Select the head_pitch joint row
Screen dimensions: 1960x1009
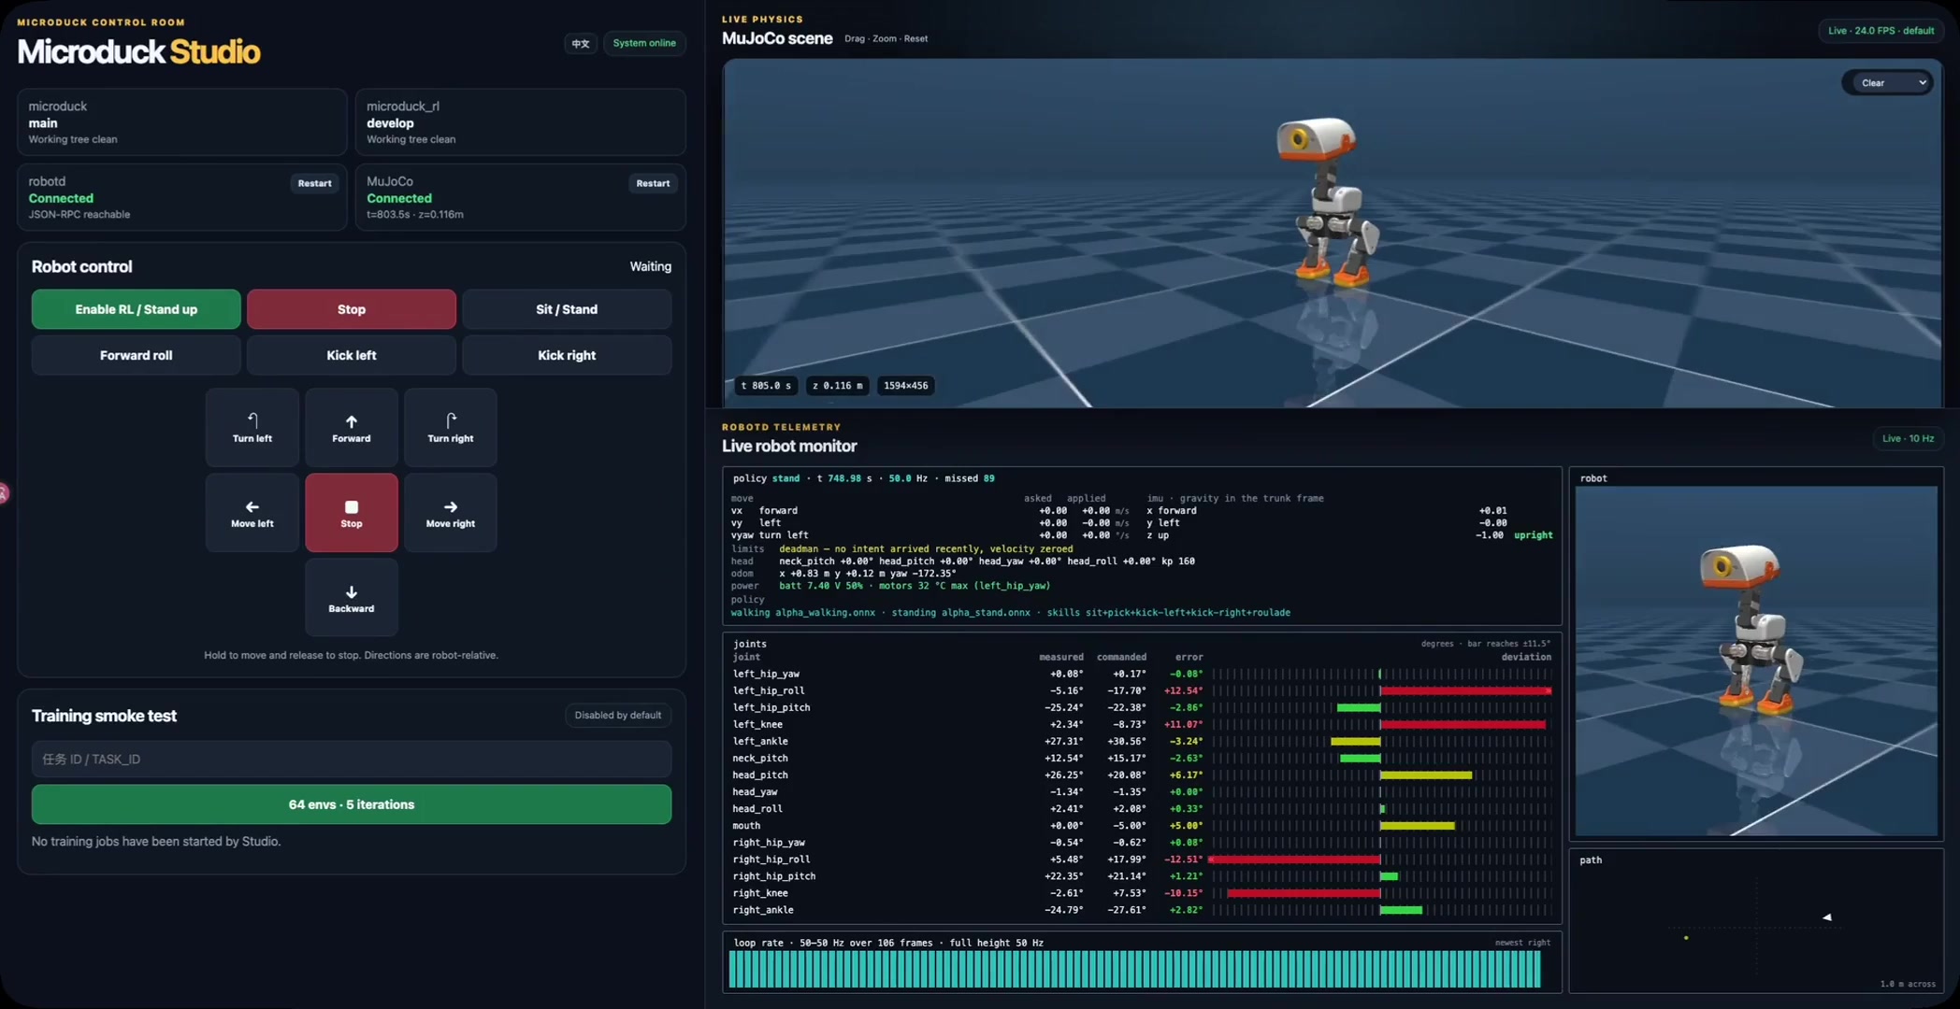tap(1142, 775)
